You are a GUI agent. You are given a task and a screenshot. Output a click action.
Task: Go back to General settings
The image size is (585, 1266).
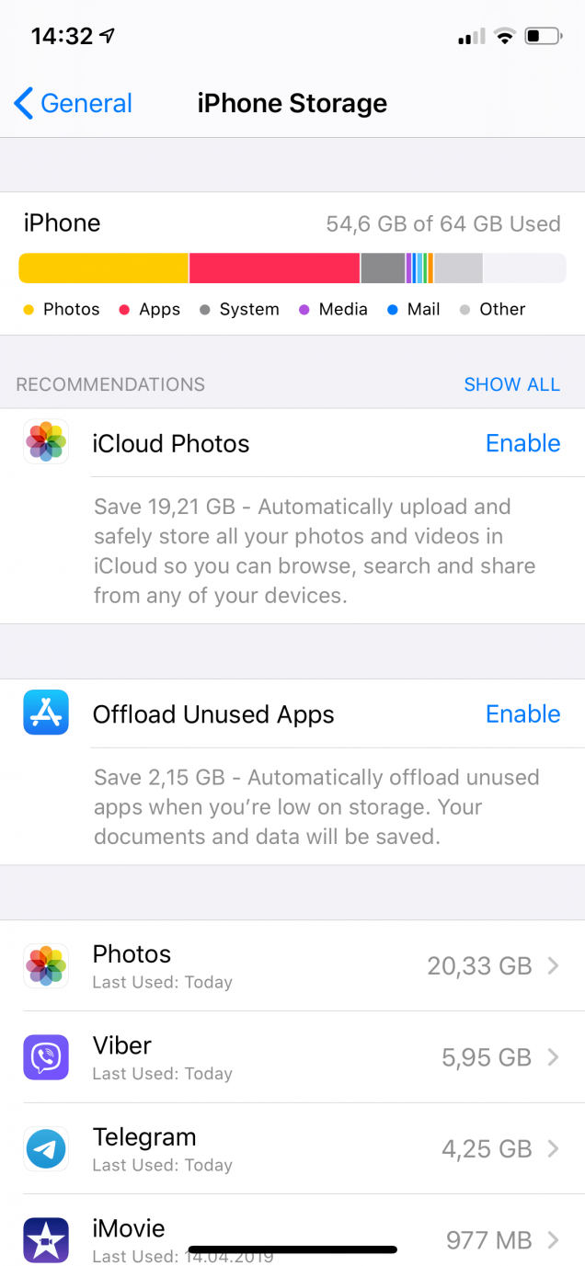73,103
